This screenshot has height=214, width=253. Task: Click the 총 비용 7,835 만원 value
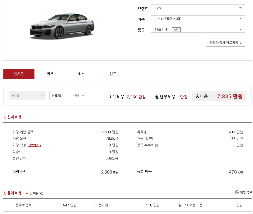230,97
